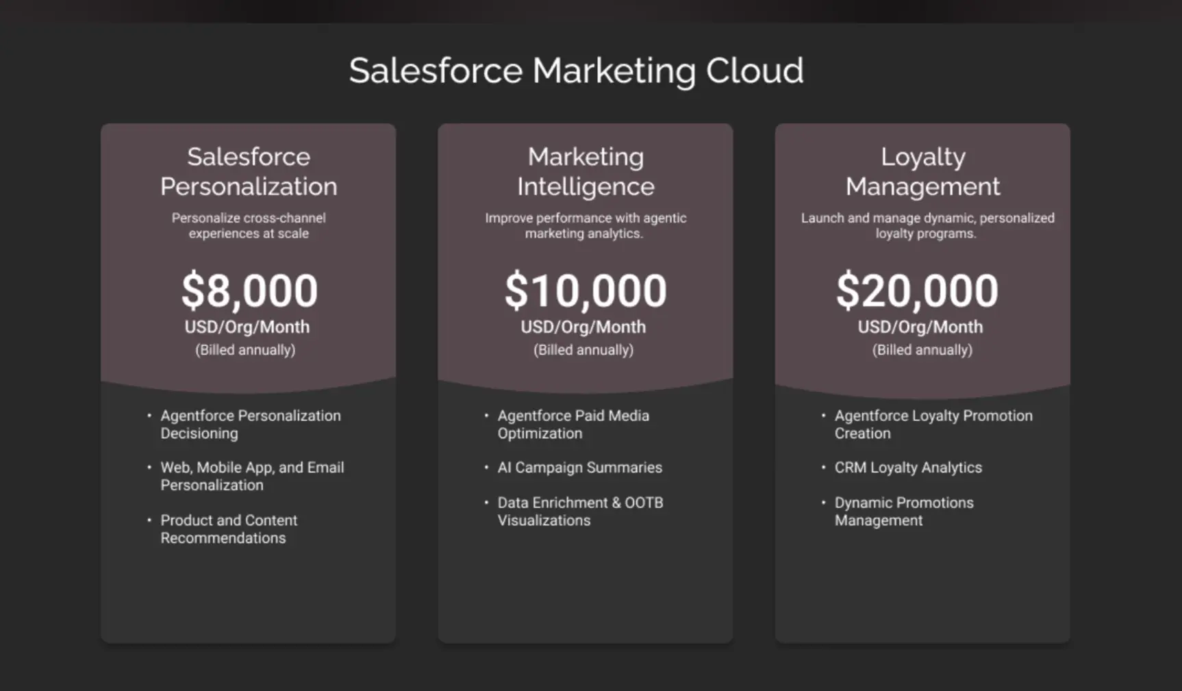Screen dimensions: 1182x691
Task: Click USD/Org/Month under $10,000
Action: click(583, 327)
